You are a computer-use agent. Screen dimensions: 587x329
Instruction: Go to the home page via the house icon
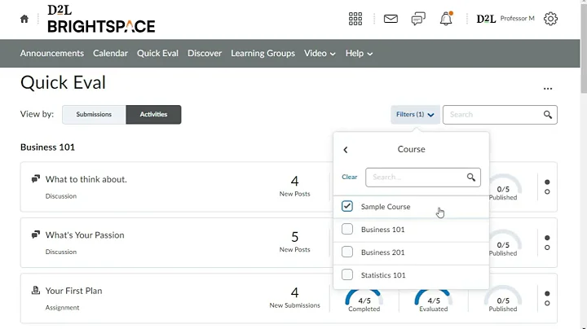(24, 19)
